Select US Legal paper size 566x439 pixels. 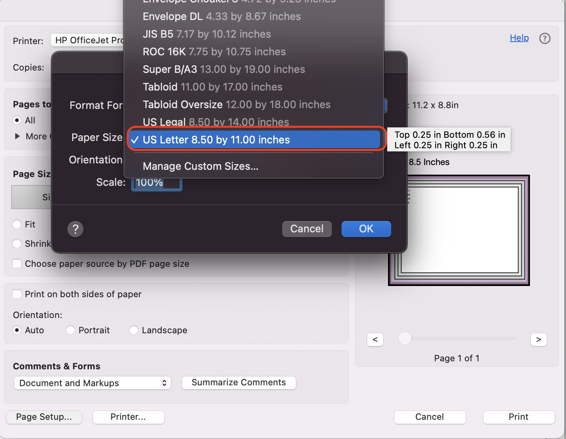click(x=215, y=121)
